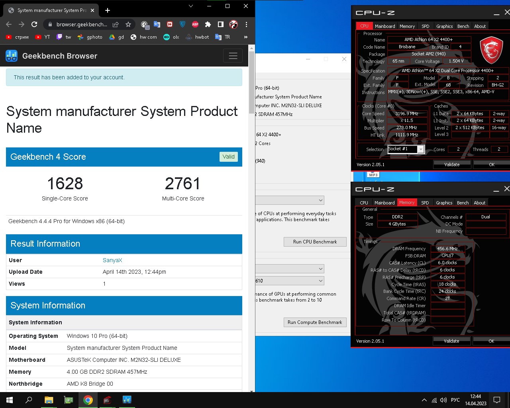The height and width of the screenshot is (408, 510).
Task: Share this page from address bar
Action: point(116,24)
